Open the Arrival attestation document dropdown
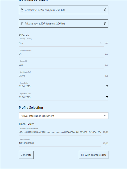Screen dimensions: 127x169 point(63,116)
